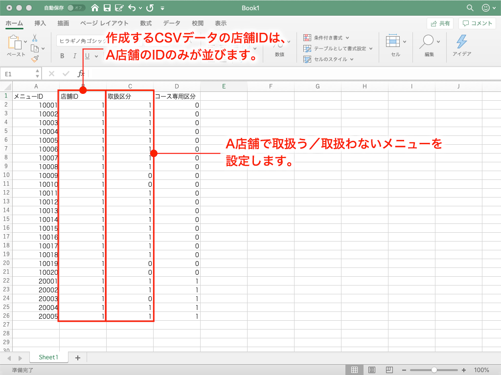501x375 pixels.
Task: Click the Home icon in title bar
Action: [x=94, y=8]
